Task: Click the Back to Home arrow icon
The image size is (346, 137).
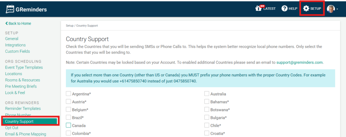Action: (6, 24)
